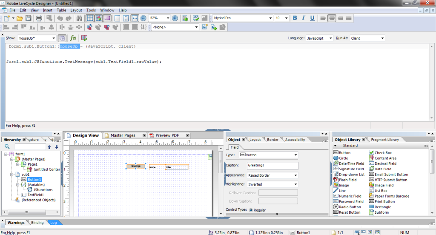Click the fn functions icon
436x235 pixels.
point(73,38)
